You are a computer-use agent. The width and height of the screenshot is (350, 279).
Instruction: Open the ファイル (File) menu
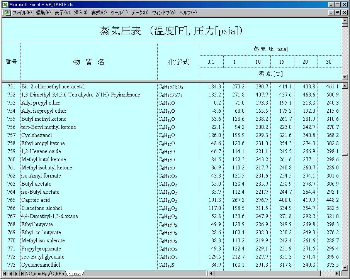(22, 13)
